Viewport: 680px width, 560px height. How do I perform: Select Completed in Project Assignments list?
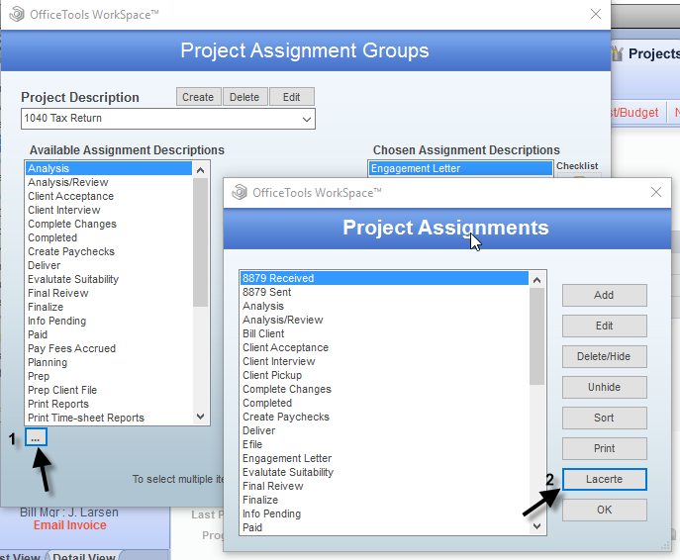click(385, 403)
